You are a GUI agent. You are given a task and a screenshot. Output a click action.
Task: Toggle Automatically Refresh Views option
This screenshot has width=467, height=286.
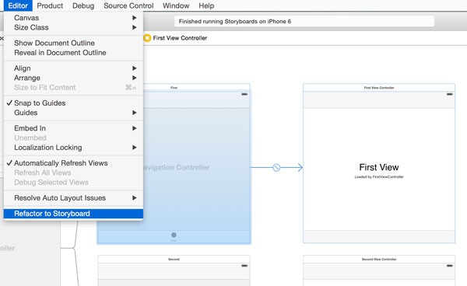(x=73, y=163)
